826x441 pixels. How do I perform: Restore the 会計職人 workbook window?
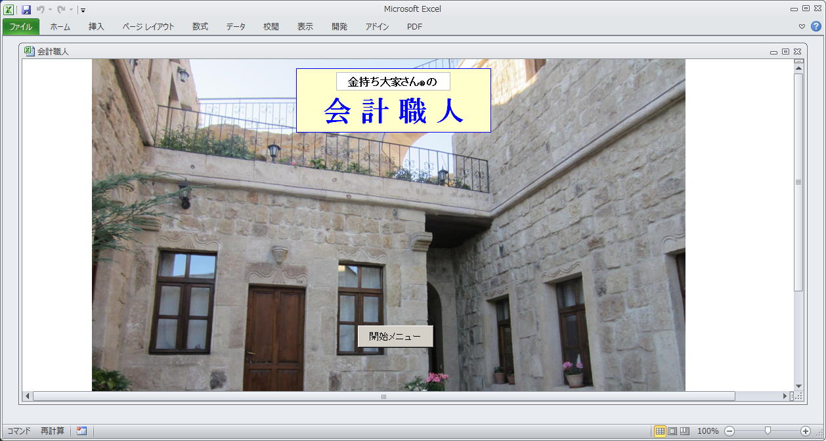[785, 51]
